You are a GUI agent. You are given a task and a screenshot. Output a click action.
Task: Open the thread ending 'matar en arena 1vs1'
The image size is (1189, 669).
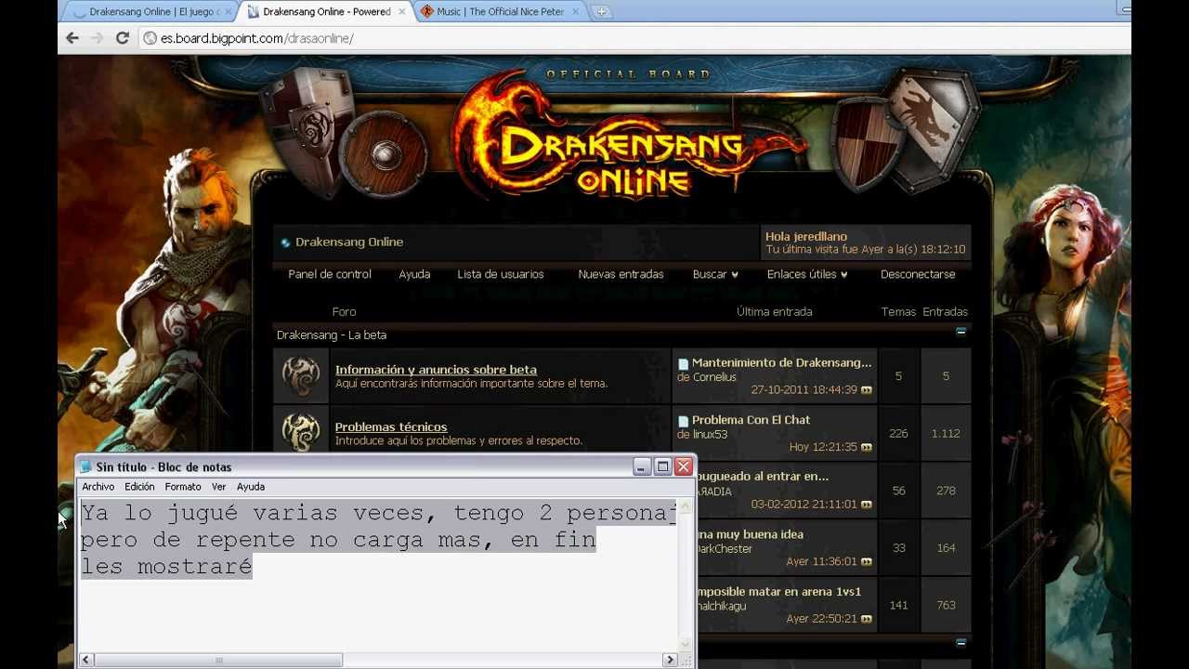click(x=778, y=592)
